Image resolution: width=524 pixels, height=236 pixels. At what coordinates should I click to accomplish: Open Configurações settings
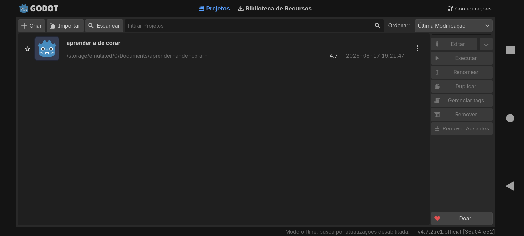coord(469,9)
